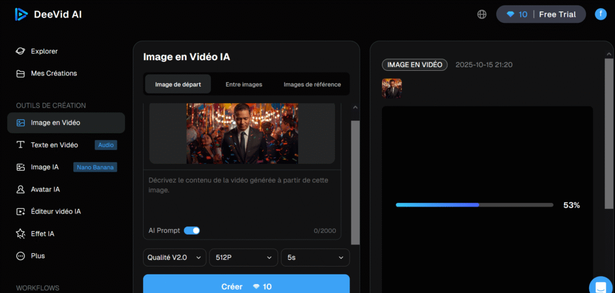The width and height of the screenshot is (615, 293).
Task: Open the Avatar IA person icon
Action: coord(20,189)
